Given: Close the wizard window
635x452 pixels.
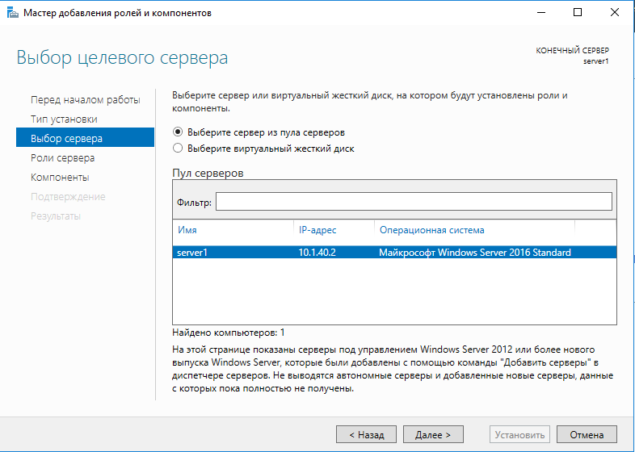Looking at the screenshot, I should [615, 13].
